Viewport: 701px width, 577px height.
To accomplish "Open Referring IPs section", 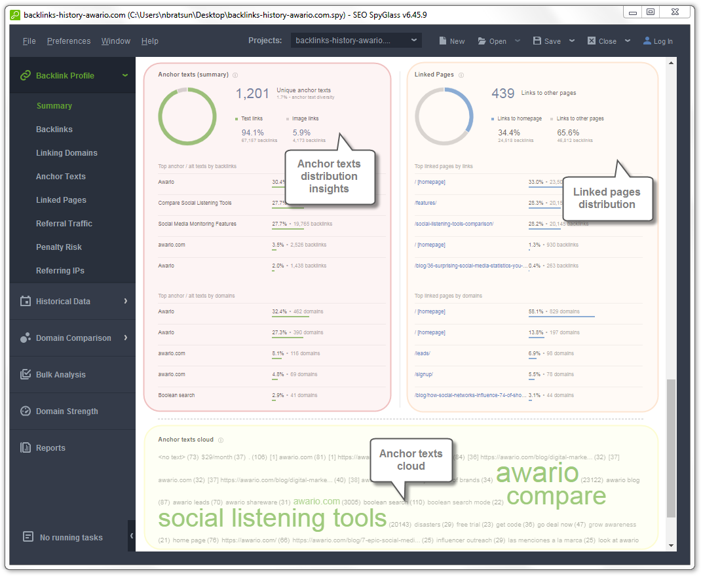I will [x=60, y=271].
